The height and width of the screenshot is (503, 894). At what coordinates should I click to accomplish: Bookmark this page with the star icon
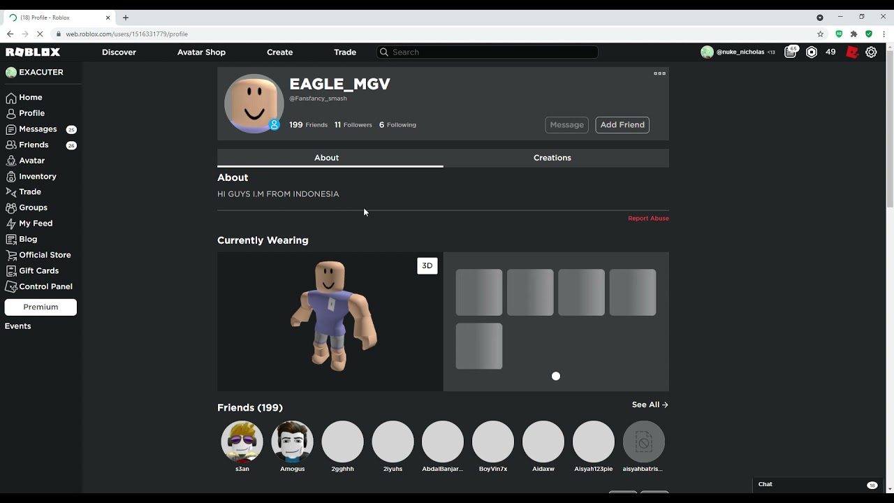pos(821,34)
